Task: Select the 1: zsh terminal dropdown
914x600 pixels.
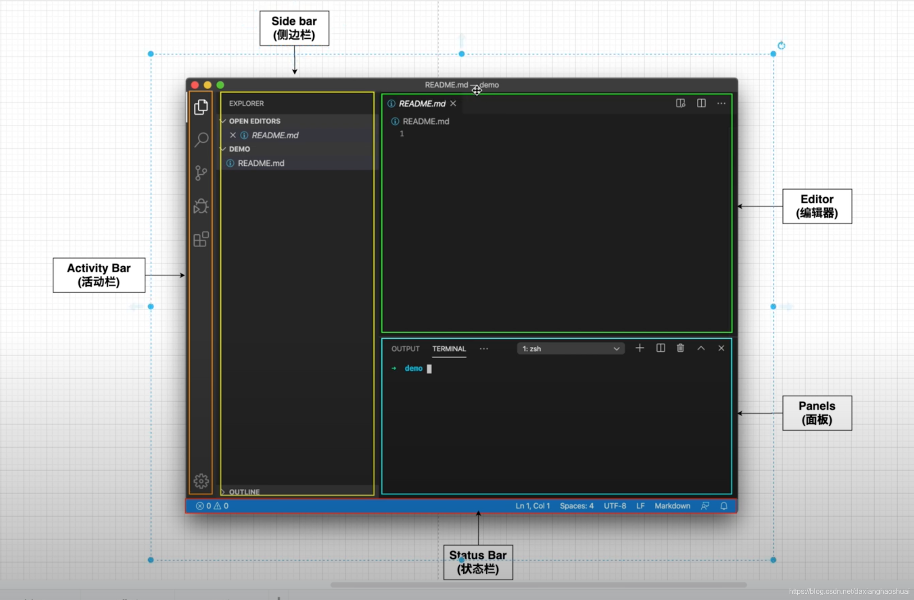Action: click(571, 349)
